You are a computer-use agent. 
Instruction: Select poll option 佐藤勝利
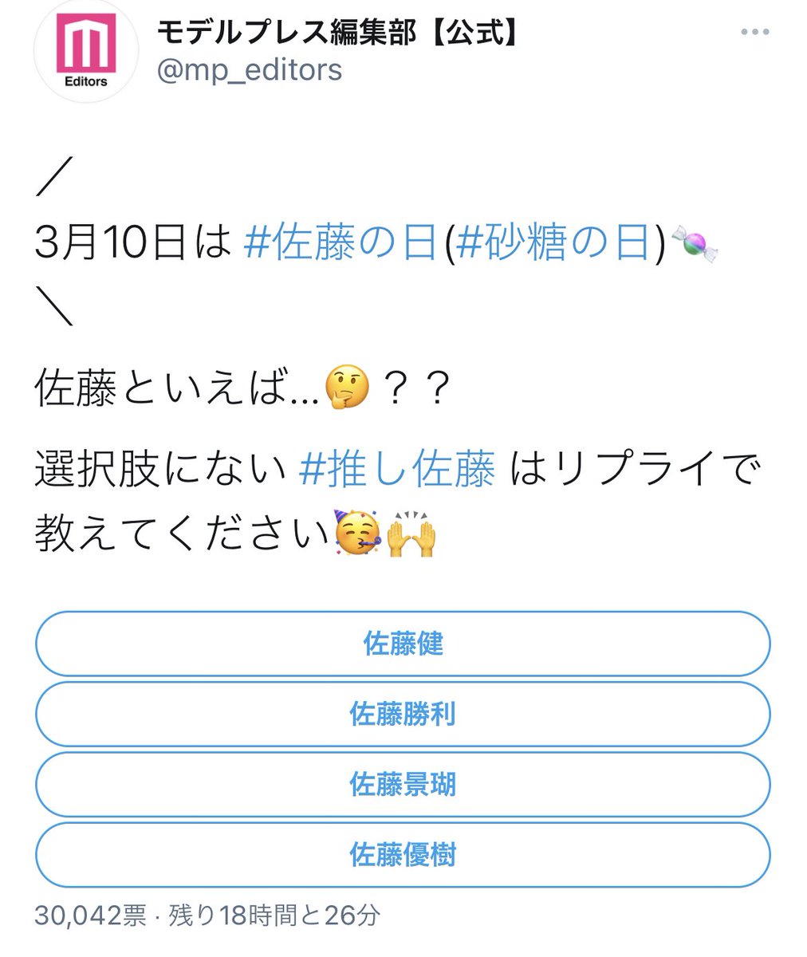[x=403, y=714]
